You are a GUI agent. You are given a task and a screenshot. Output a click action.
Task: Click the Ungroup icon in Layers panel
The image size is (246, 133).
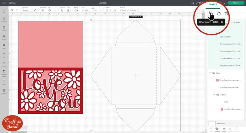tap(211, 13)
